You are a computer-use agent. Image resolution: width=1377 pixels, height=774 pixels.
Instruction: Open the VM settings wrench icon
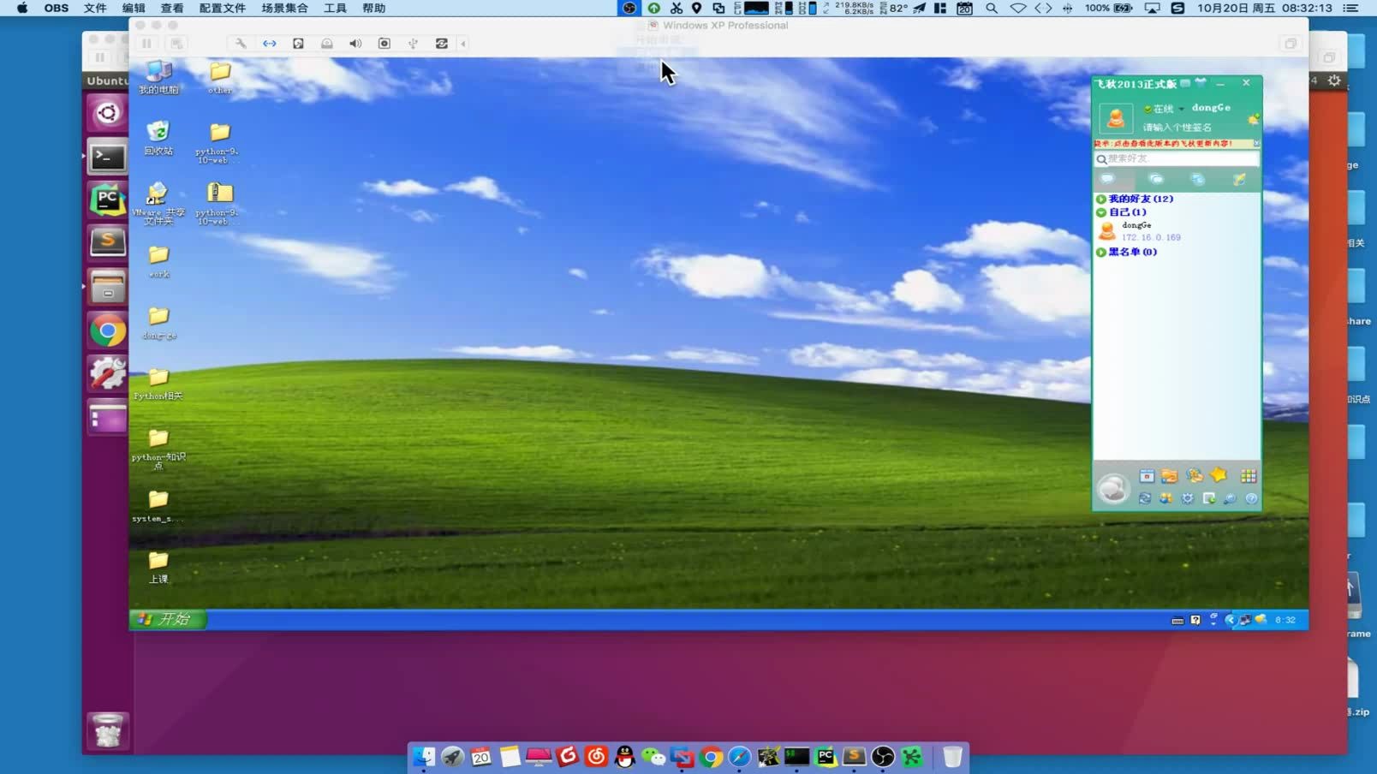[241, 44]
